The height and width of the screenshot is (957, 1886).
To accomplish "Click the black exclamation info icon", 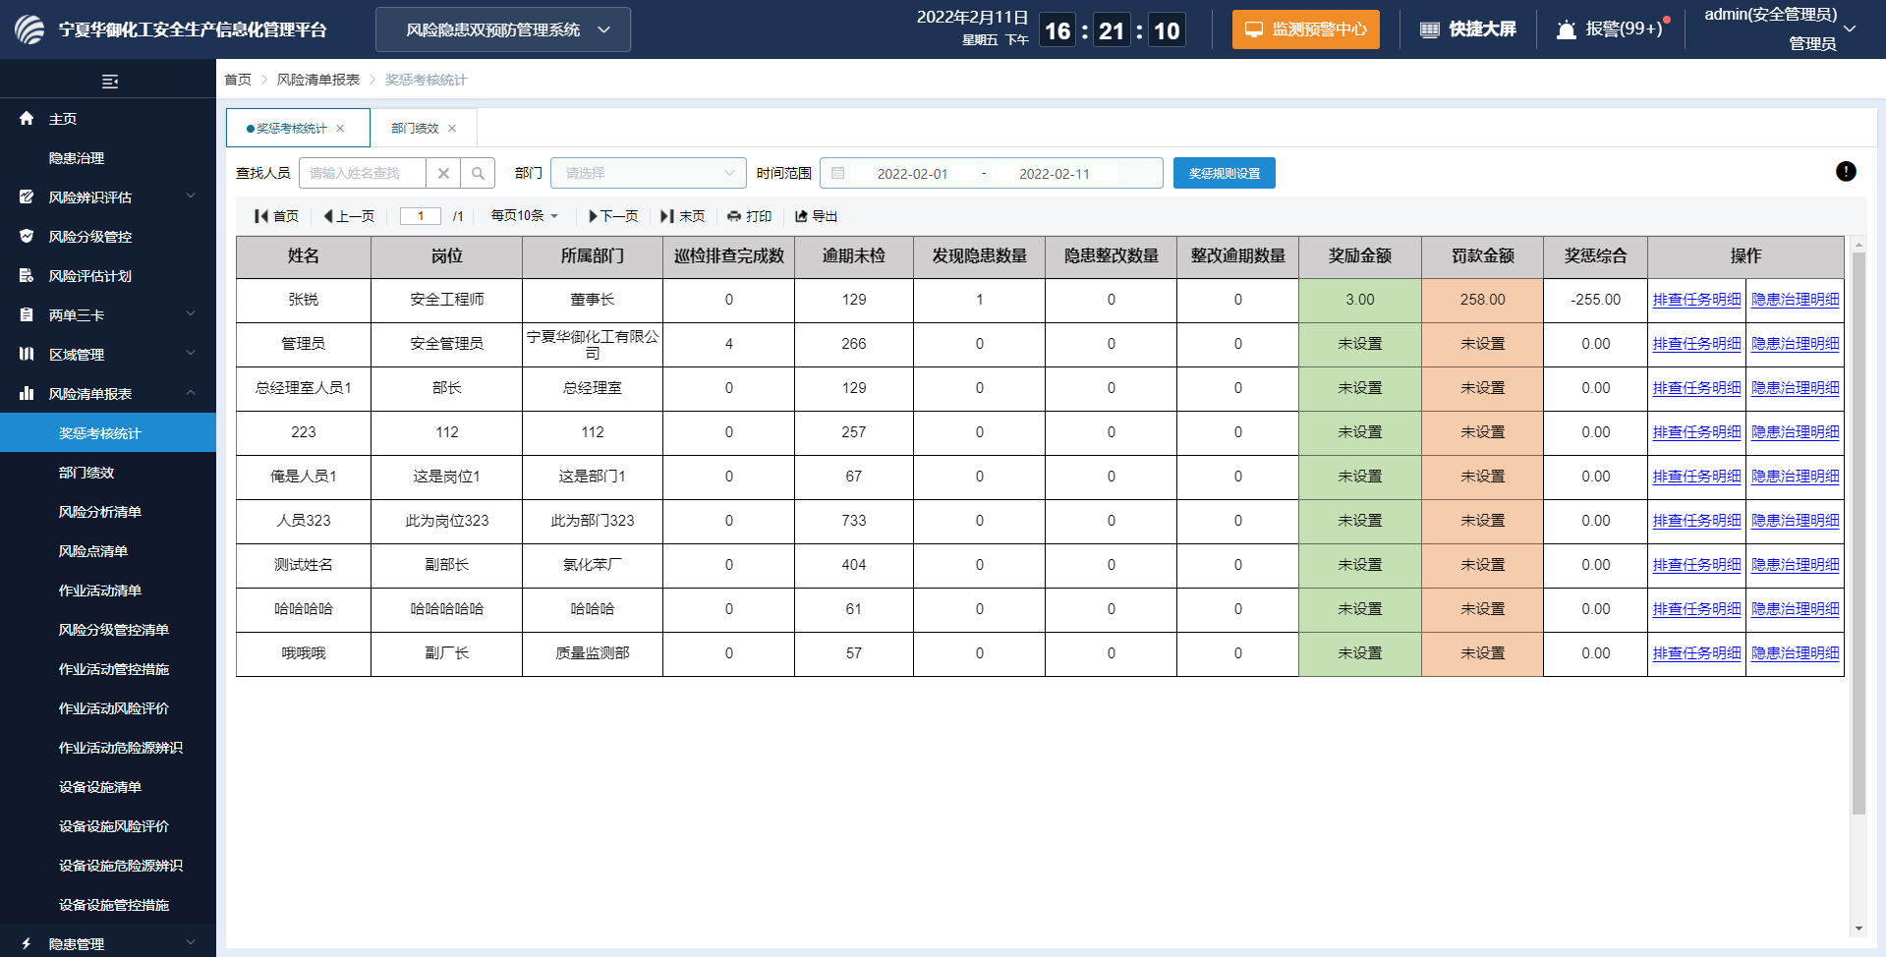I will click(1846, 171).
